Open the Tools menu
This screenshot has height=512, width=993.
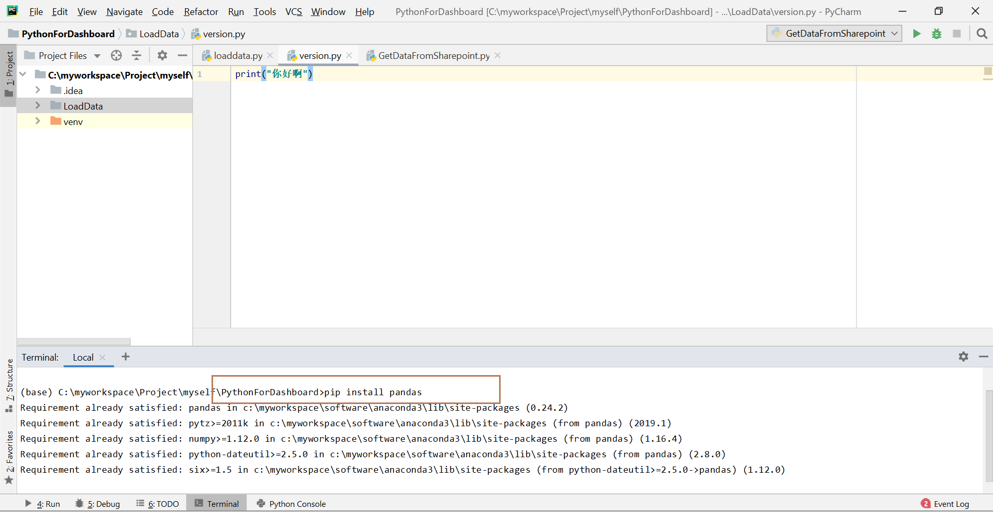coord(265,11)
